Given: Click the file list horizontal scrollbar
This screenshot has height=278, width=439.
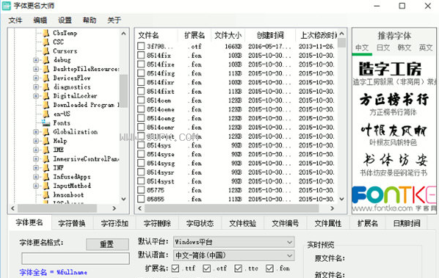Looking at the screenshot, I should coord(232,208).
